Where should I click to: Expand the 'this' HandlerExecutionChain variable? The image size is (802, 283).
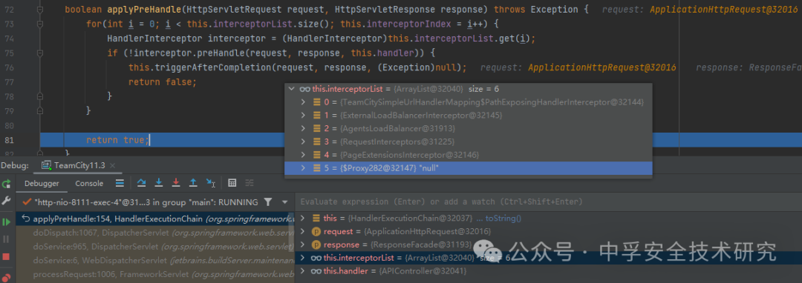click(x=303, y=219)
